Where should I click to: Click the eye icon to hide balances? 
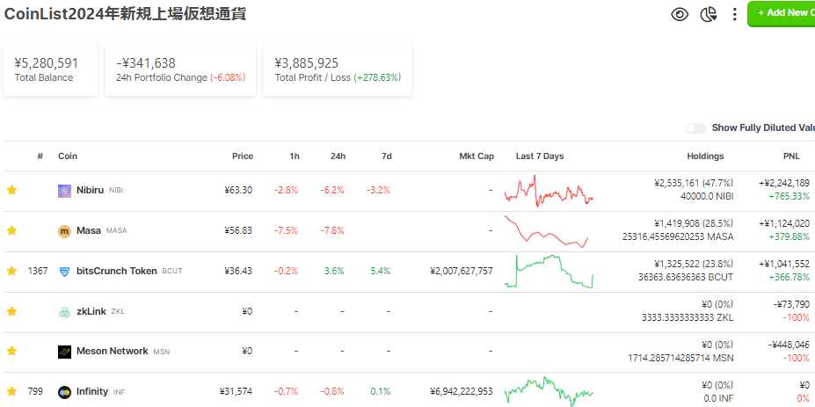pos(680,14)
